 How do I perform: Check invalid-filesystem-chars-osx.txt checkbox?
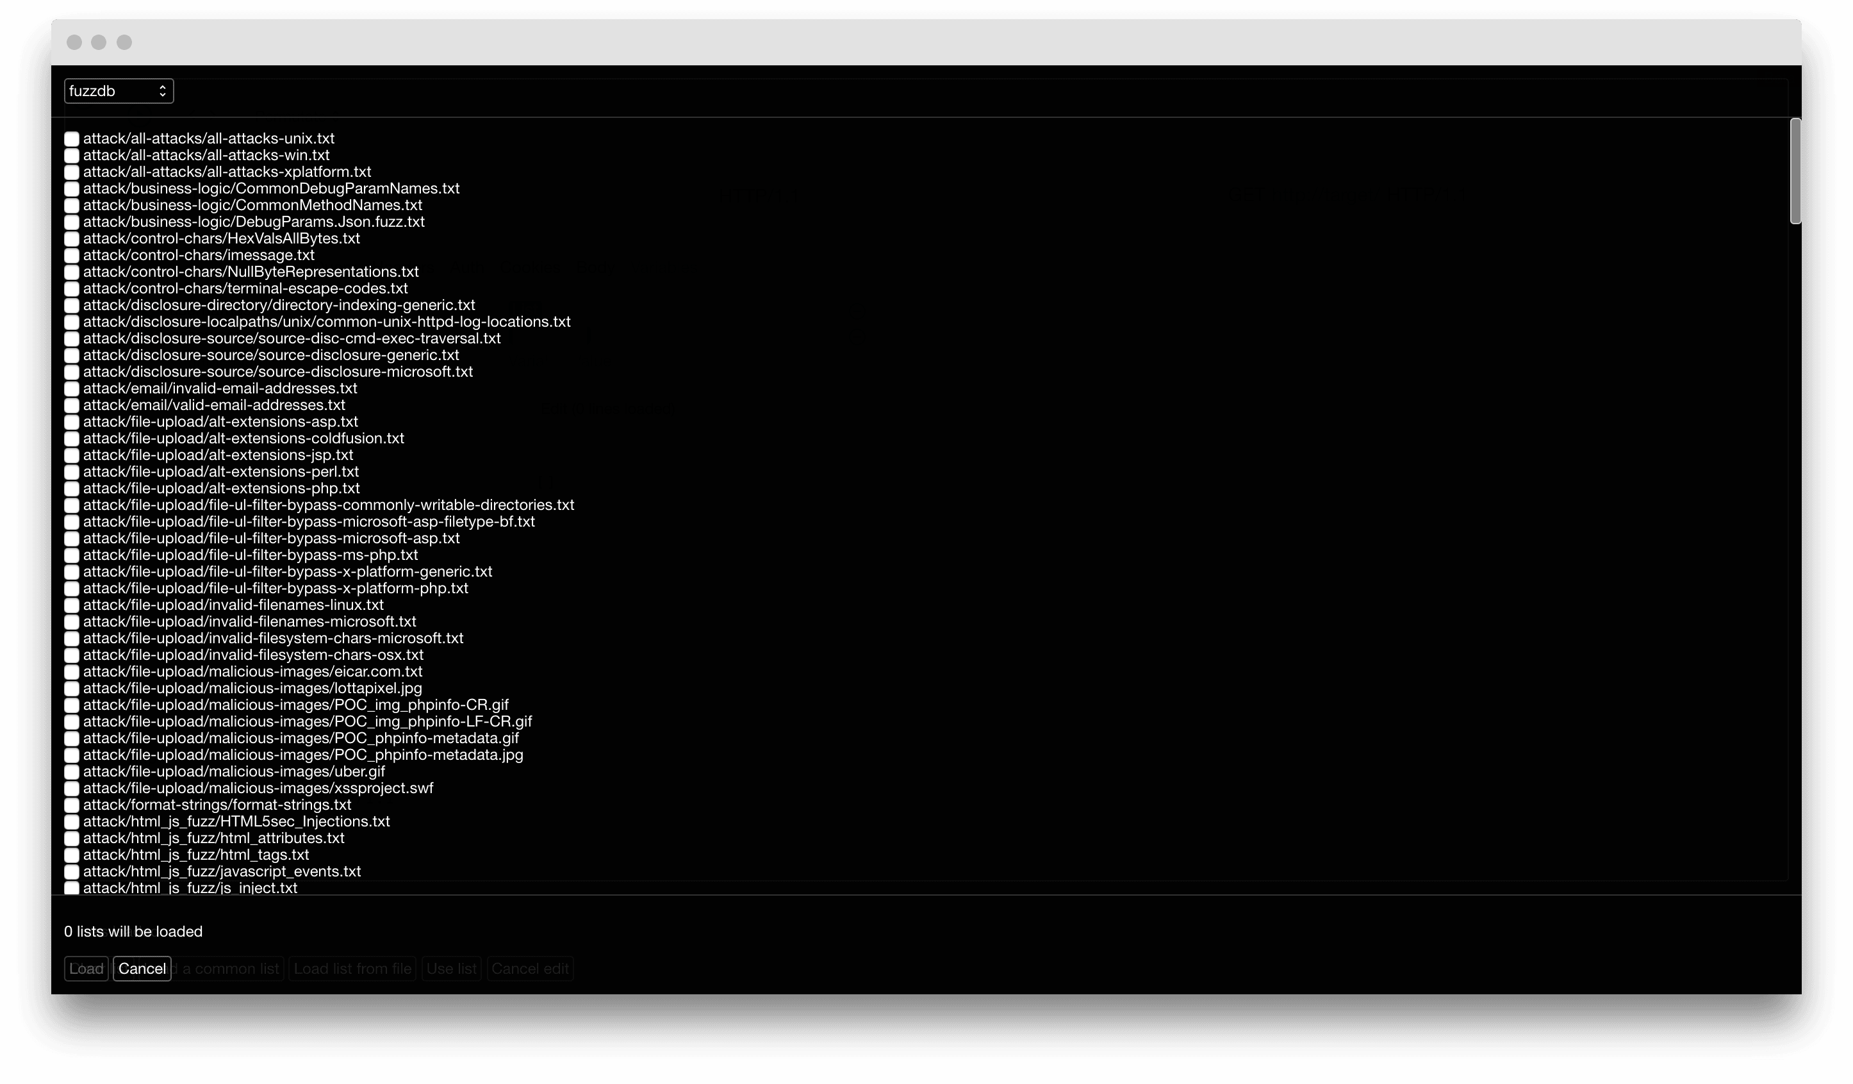coord(71,655)
